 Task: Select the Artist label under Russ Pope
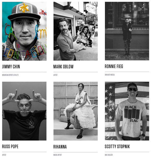click(4, 155)
